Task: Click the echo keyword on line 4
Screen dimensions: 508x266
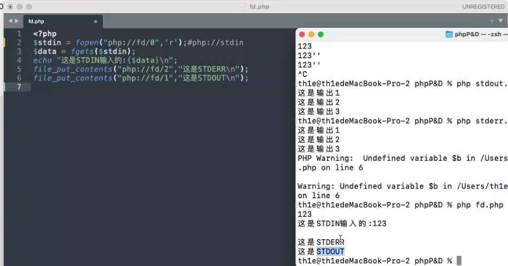Action: [x=42, y=60]
